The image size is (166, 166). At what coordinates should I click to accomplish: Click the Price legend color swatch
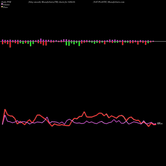coord(2,7)
